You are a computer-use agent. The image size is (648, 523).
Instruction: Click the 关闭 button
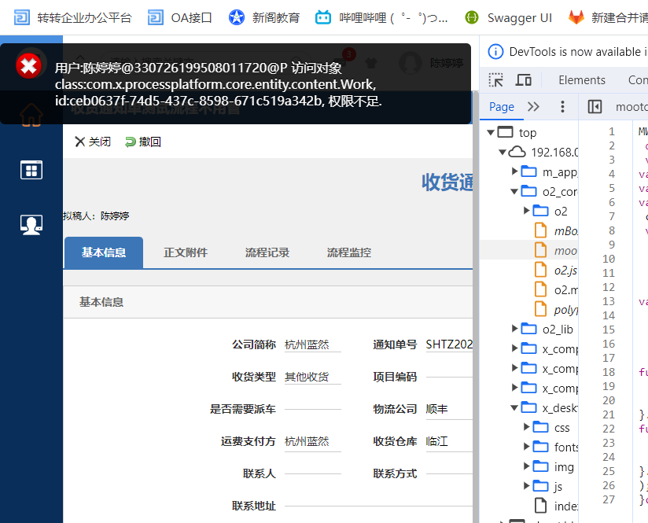point(92,142)
